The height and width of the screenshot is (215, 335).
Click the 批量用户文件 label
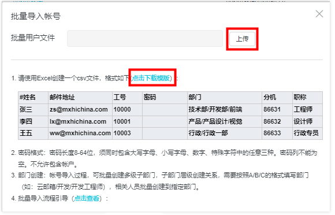[33, 38]
